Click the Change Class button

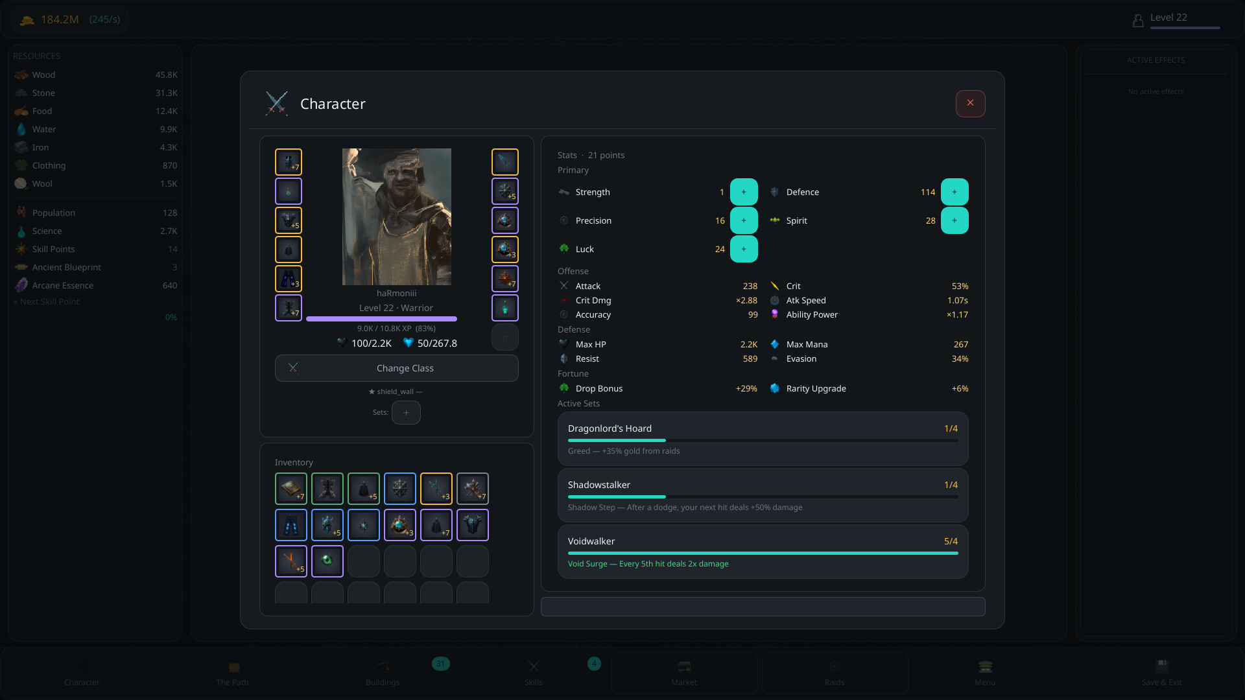click(397, 368)
